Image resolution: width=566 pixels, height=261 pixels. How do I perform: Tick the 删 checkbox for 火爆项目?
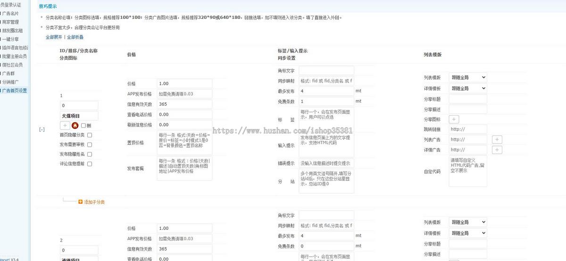coord(83,126)
